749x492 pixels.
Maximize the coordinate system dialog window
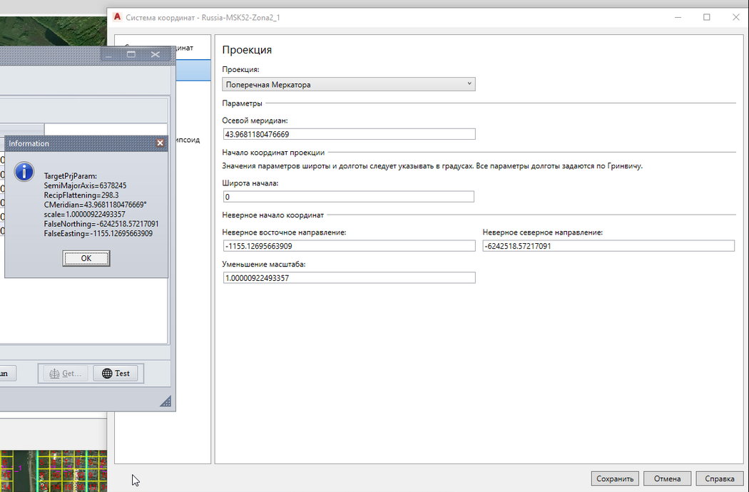(706, 17)
